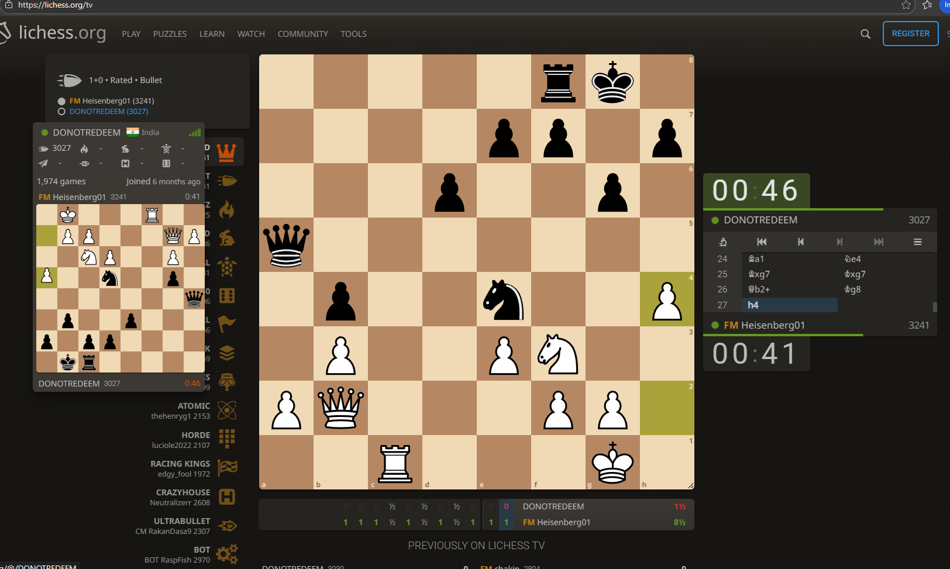Select the Classical turtle channel icon
This screenshot has width=950, height=569.
(x=227, y=267)
